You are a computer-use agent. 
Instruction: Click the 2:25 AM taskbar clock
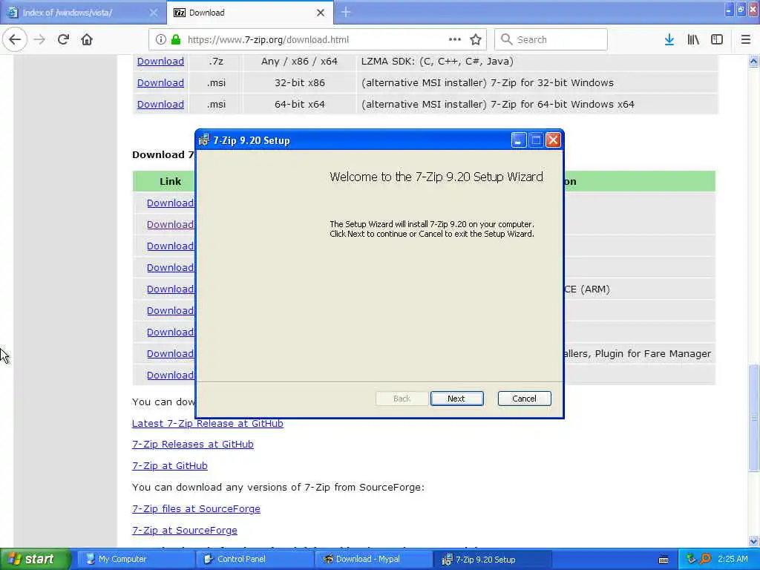(733, 560)
